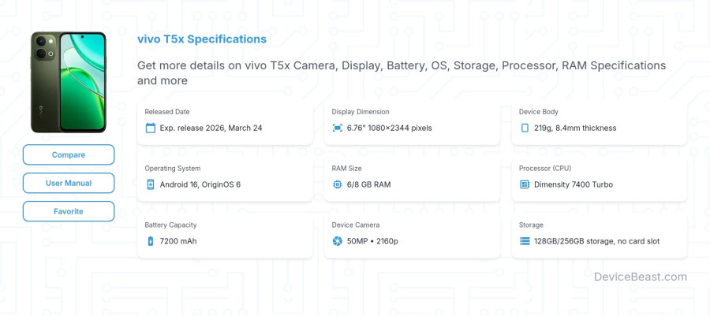Viewport: 710px width, 316px height.
Task: Click the 'Operating System' label
Action: (x=173, y=168)
